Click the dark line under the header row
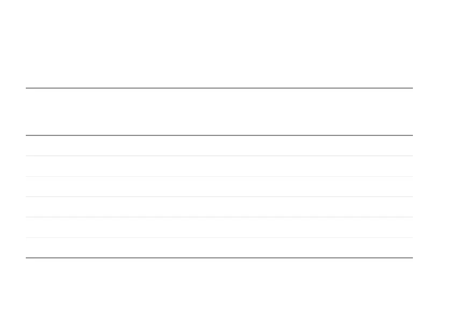 coord(219,135)
